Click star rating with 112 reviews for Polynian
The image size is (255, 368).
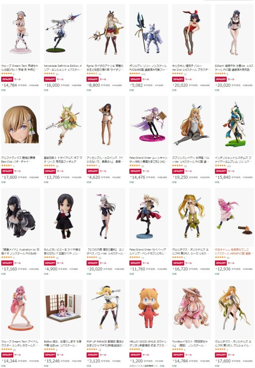(135, 74)
